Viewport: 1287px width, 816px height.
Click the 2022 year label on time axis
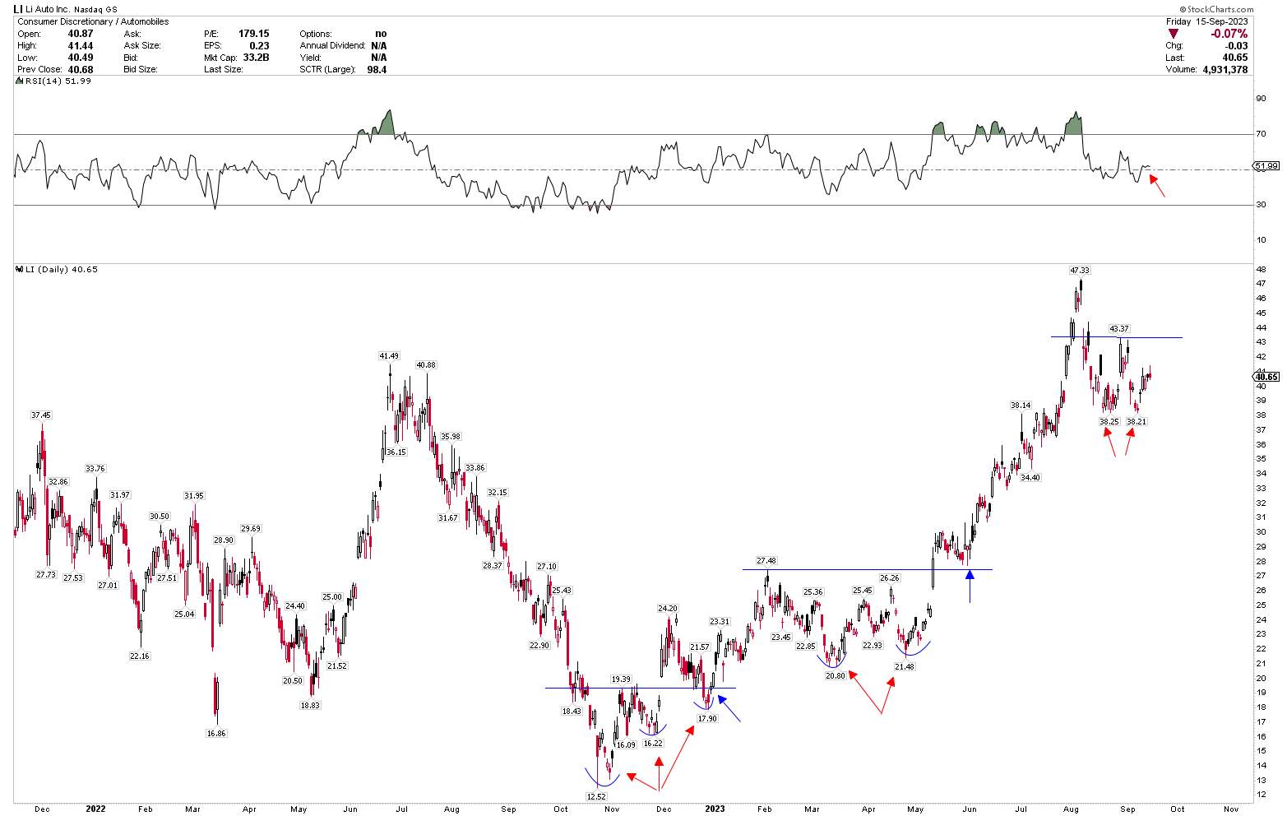96,809
